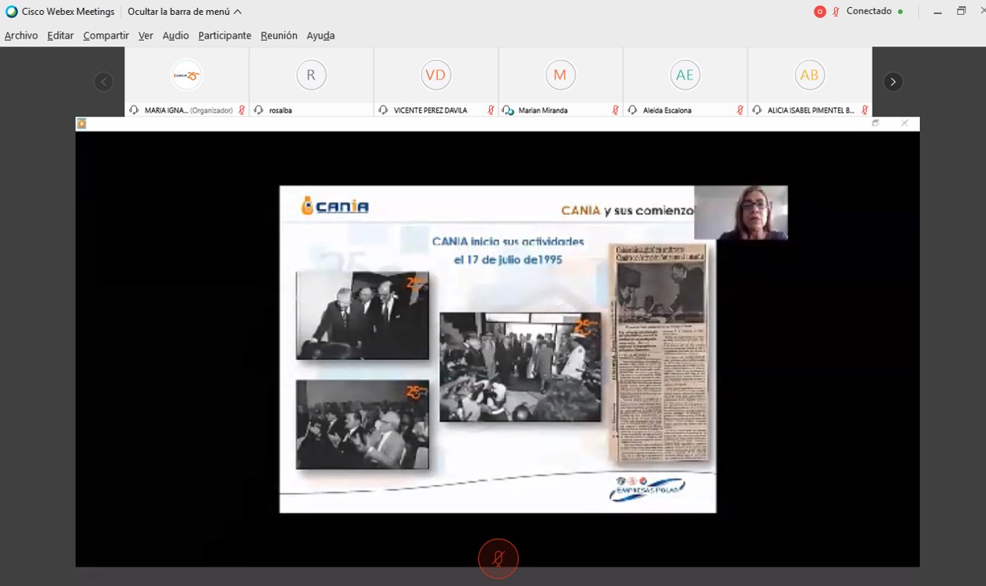Show previous participants with left arrow
The image size is (986, 586).
pyautogui.click(x=103, y=82)
